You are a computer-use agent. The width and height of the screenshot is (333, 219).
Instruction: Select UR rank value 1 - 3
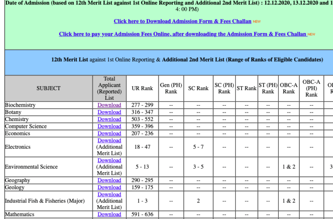click(142, 201)
